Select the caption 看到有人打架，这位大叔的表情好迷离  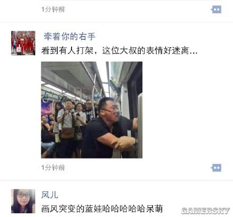pos(115,50)
